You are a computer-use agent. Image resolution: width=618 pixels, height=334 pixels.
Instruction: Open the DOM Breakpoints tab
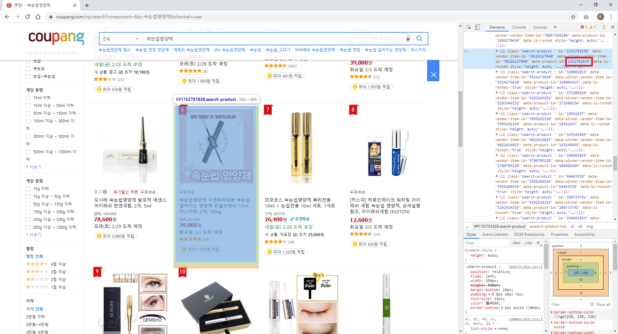click(x=529, y=234)
